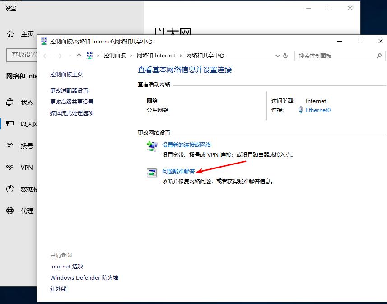The width and height of the screenshot is (387, 304).
Task: Click the refresh icon in the address bar
Action: [x=285, y=56]
